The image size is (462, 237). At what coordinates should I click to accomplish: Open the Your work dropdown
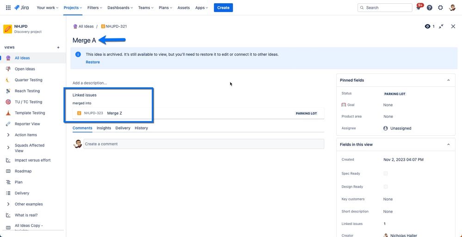(48, 8)
